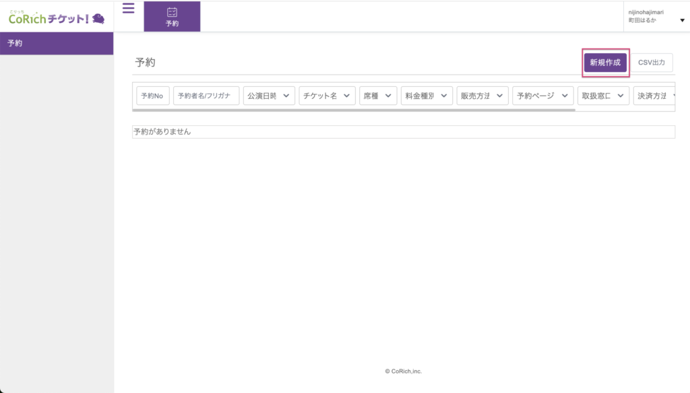Click the 予約者名/フリガナ input field
Viewport: 690px width, 393px height.
[x=206, y=96]
